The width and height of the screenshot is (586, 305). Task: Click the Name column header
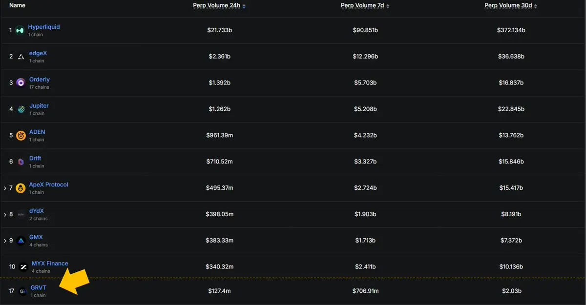click(18, 5)
